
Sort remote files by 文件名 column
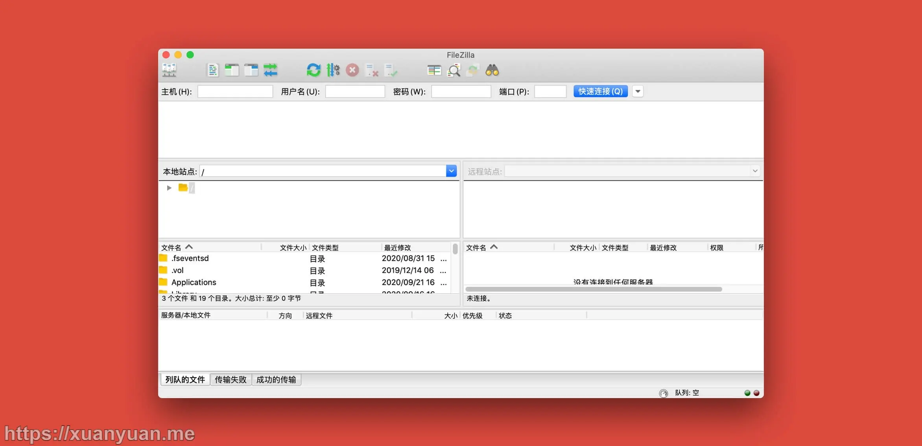click(x=509, y=247)
